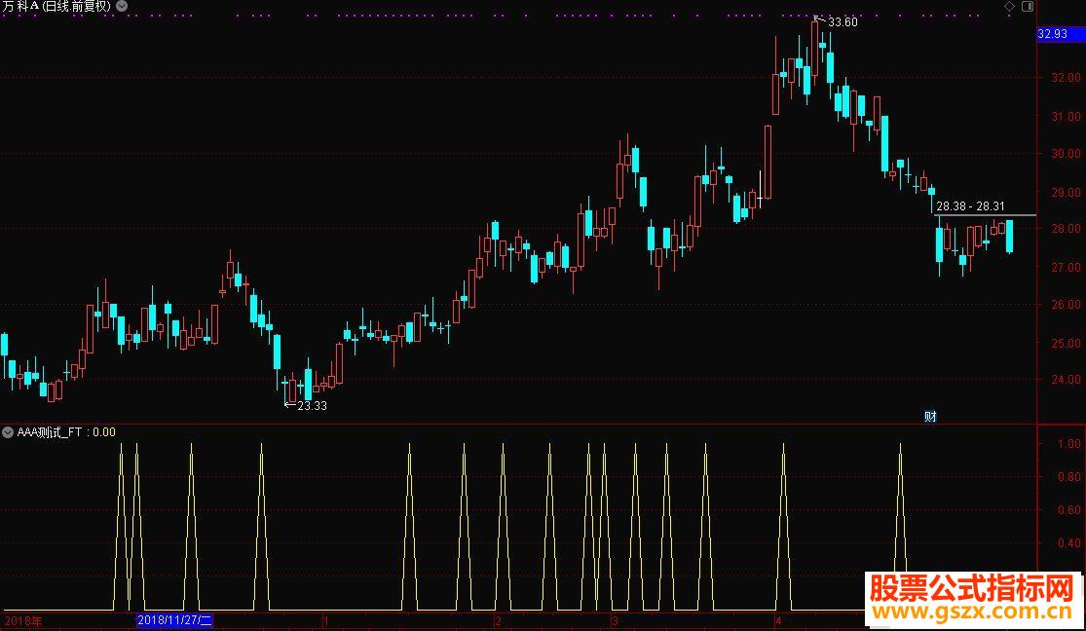
Task: Click the 财 financial marker on chart
Action: coord(930,416)
